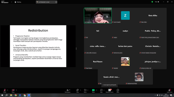
Task: Select cinta raffa rionaura tile
Action: pyautogui.click(x=98, y=46)
